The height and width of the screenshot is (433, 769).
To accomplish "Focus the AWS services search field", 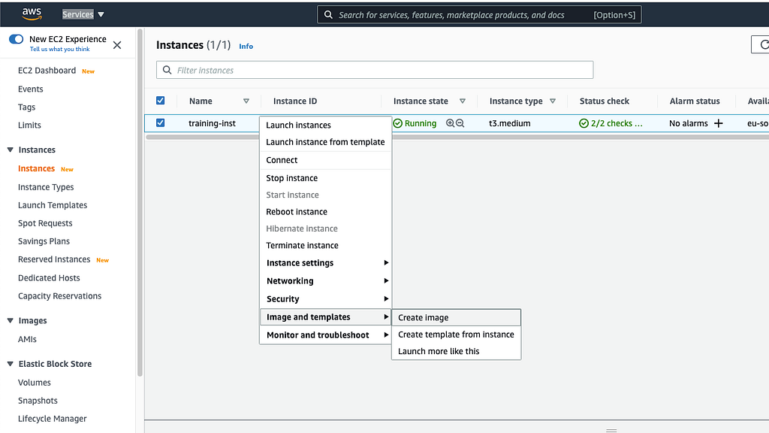I will coord(479,15).
